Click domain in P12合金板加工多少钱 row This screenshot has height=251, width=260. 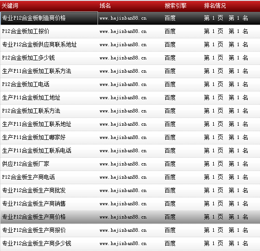pyautogui.click(x=123, y=58)
